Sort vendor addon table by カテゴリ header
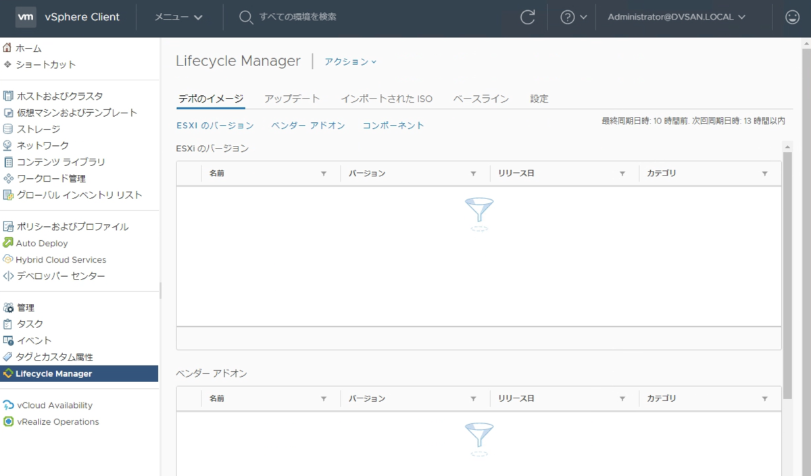 tap(662, 399)
